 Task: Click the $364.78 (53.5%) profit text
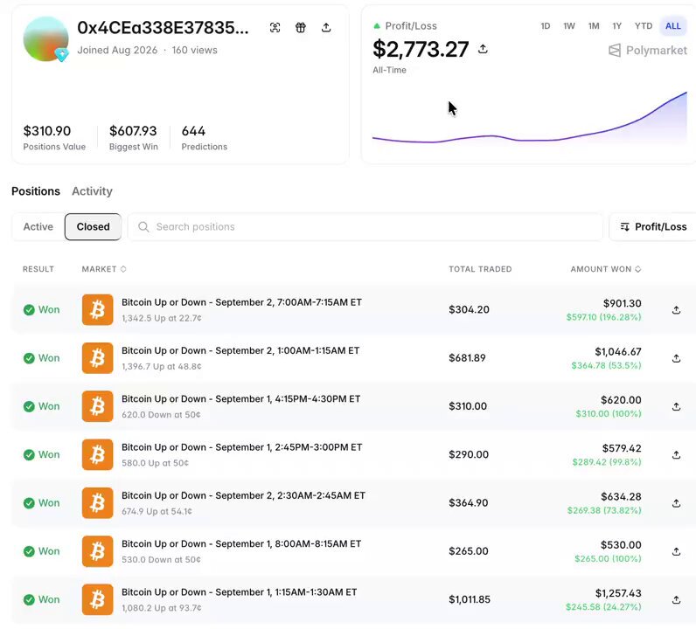click(x=606, y=366)
